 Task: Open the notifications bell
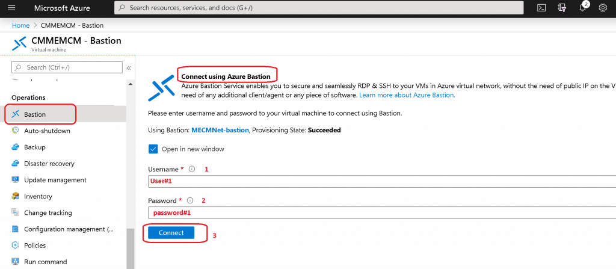[x=582, y=7]
